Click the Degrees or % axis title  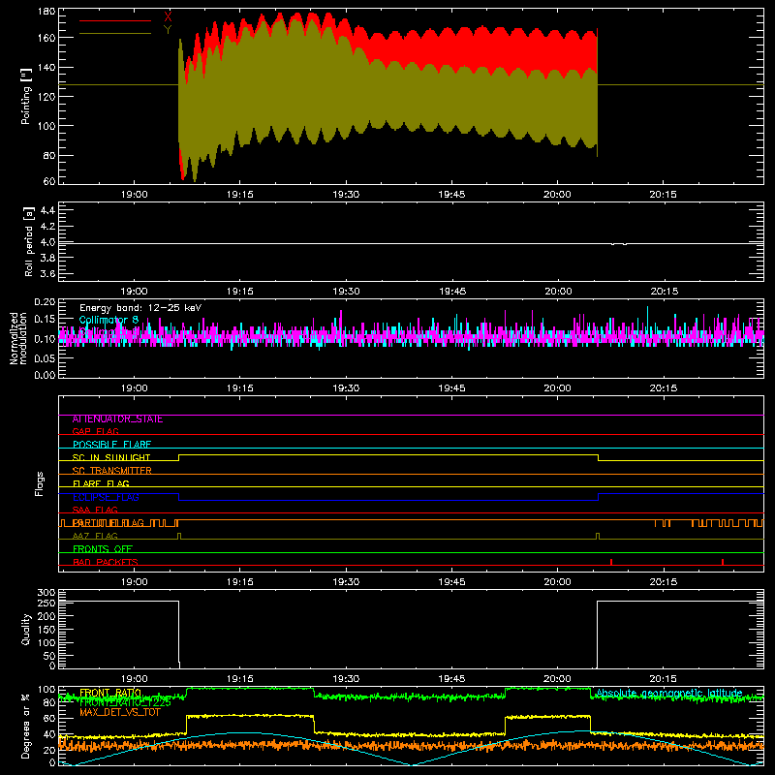pos(26,726)
